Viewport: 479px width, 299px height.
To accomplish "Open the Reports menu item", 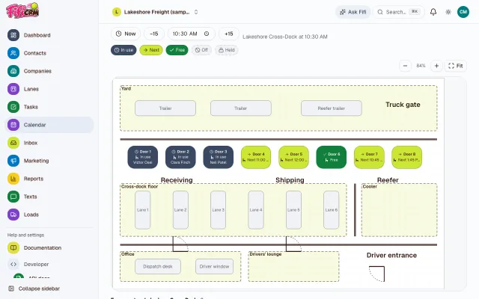I will (49, 179).
